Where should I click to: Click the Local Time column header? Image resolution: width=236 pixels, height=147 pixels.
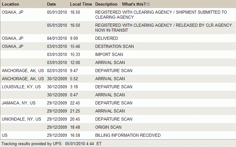tap(81, 4)
